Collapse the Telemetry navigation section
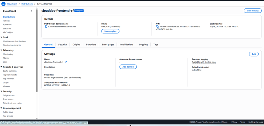Screen dimensions: 264x126 pyautogui.click(x=1, y=50)
